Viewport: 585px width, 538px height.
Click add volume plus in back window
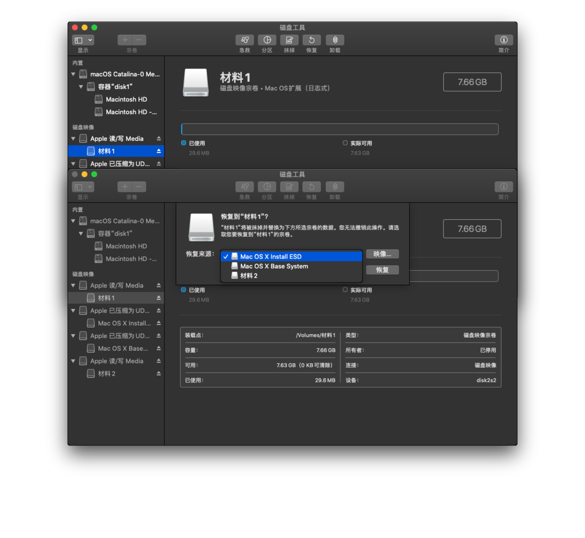(125, 40)
